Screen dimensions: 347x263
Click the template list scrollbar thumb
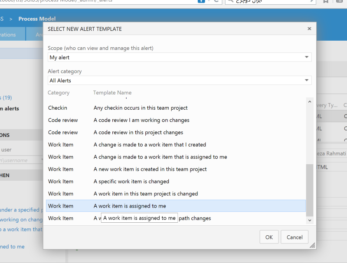click(309, 190)
